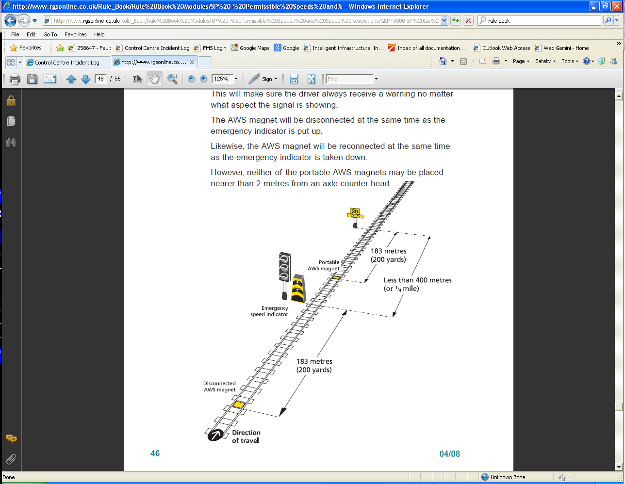Image resolution: width=625 pixels, height=484 pixels.
Task: Go to the IE Home page
Action: [443, 61]
